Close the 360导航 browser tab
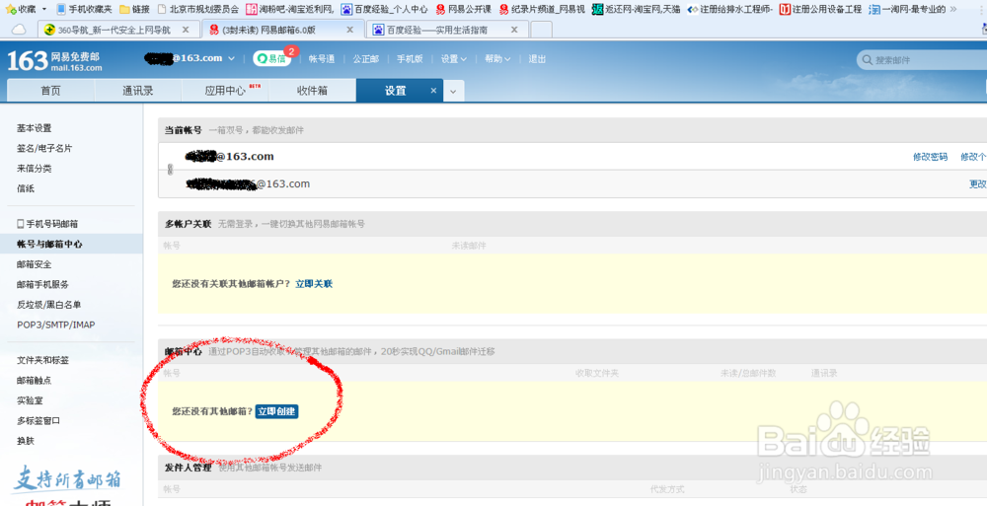This screenshot has height=506, width=987. click(186, 30)
